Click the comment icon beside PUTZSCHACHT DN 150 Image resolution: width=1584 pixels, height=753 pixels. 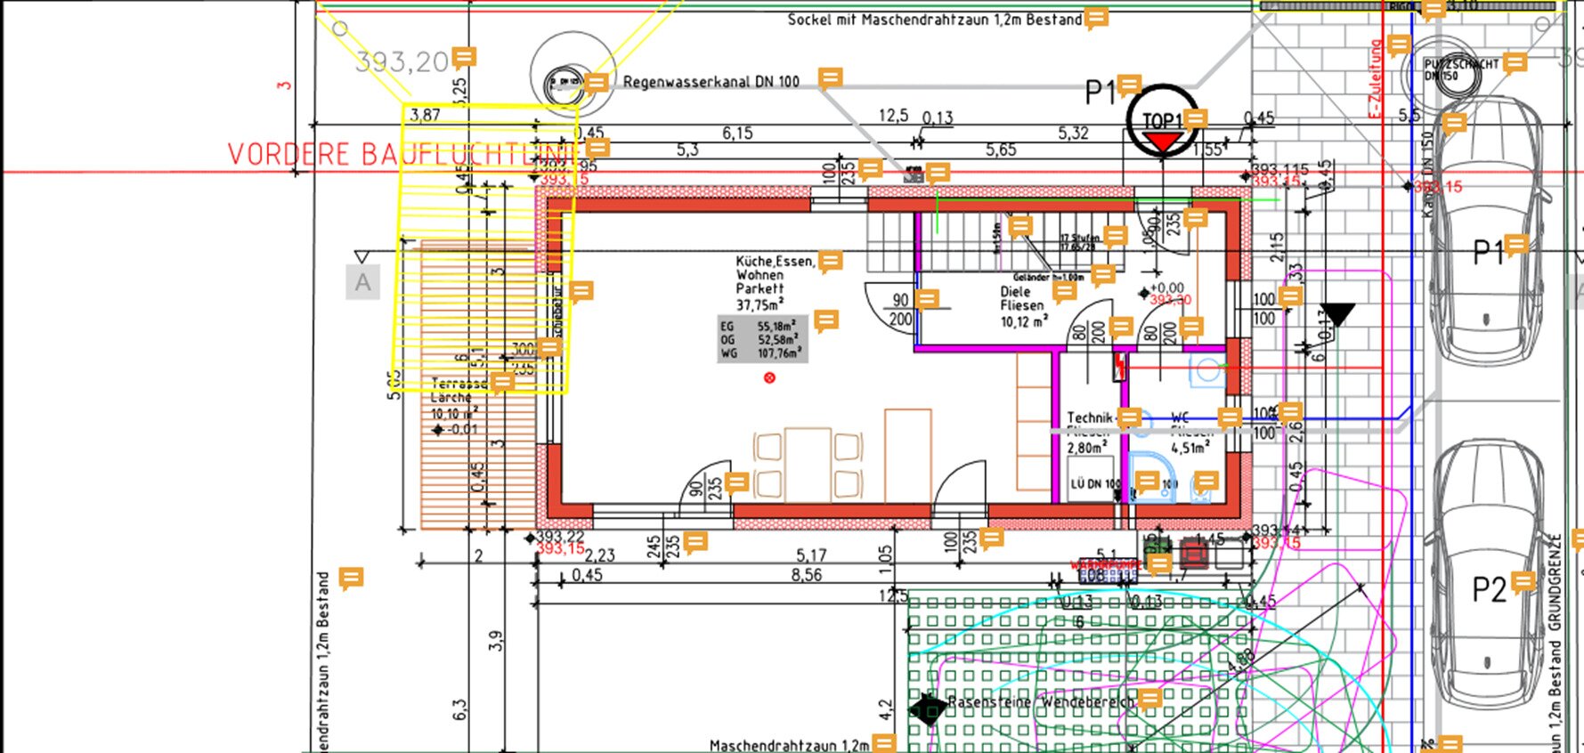click(1515, 63)
